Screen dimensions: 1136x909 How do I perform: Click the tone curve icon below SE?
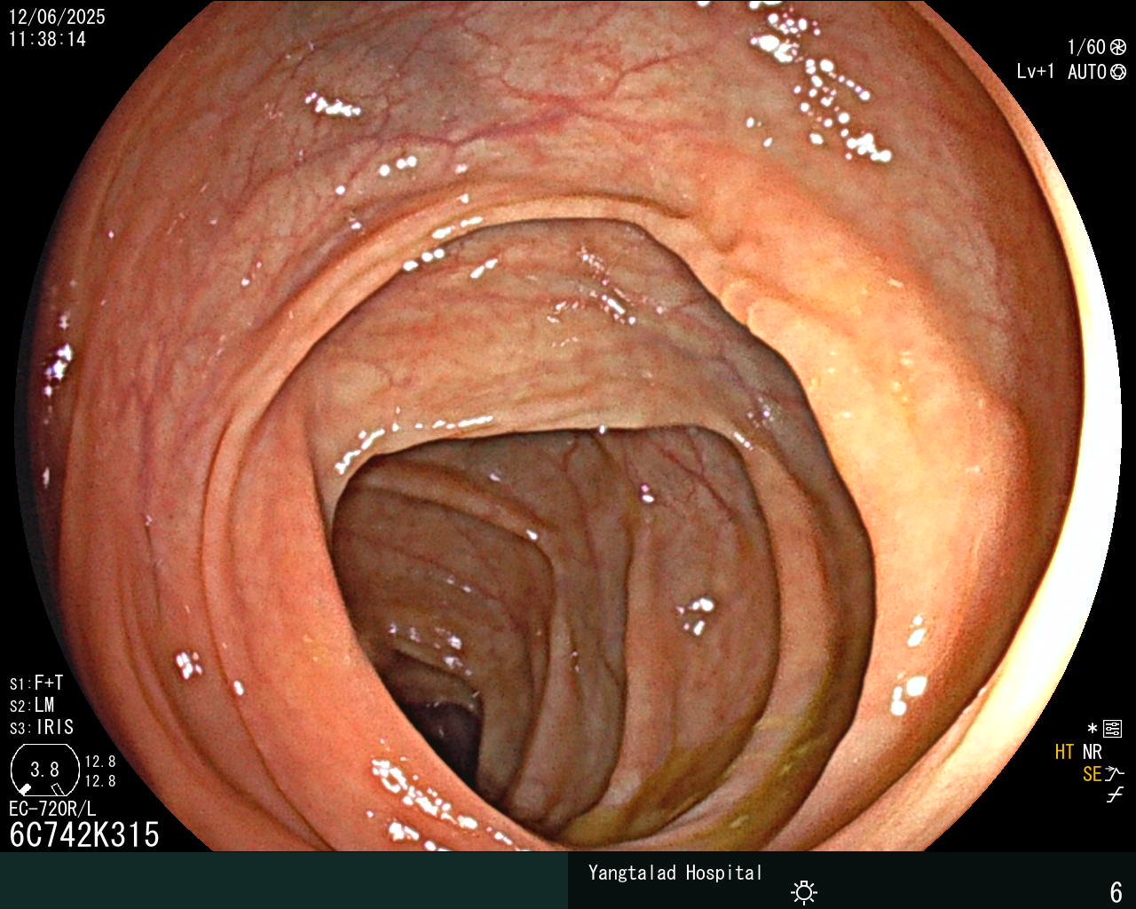pos(1115,795)
